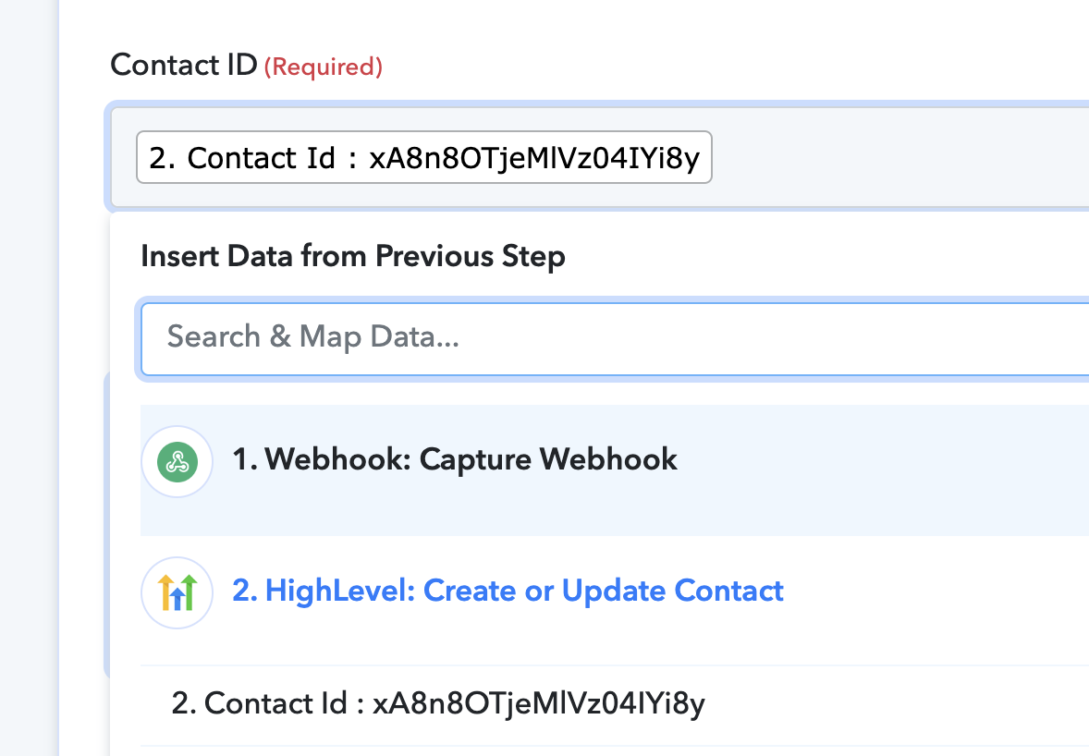The height and width of the screenshot is (756, 1089).
Task: Click xA8n8OTjeMlVz04IYi8y value inside the mapped tag
Action: point(534,158)
